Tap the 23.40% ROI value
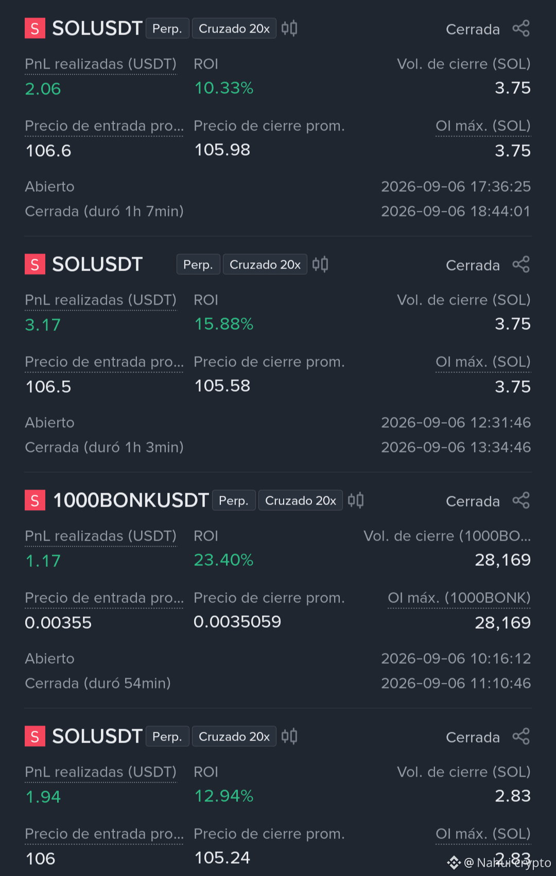 (223, 560)
